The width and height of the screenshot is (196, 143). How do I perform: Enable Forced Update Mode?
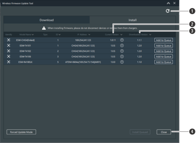pyautogui.click(x=21, y=132)
